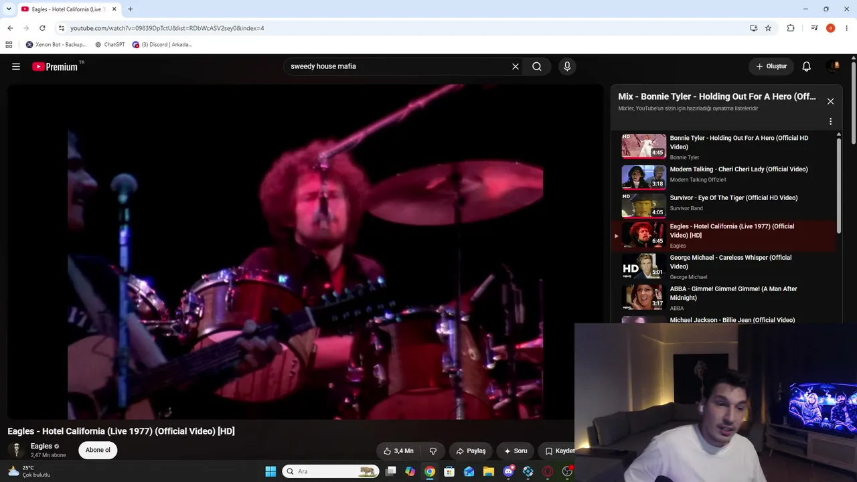Launch Copilot from the taskbar
Image resolution: width=857 pixels, height=482 pixels.
(410, 471)
